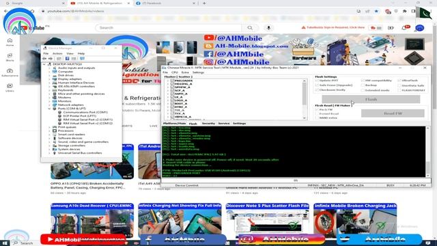Click the YouTube Create video icon
Viewport: 437px width, 246px height.
tap(391, 28)
